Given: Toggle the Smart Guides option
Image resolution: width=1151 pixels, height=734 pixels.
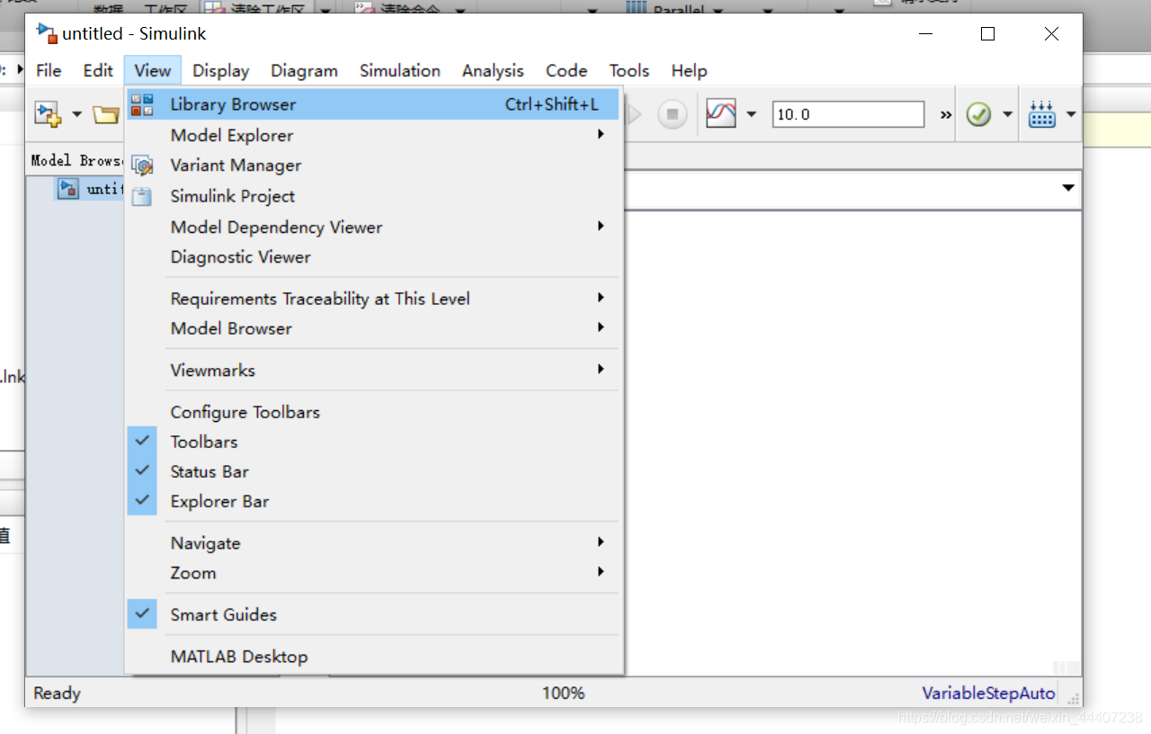Looking at the screenshot, I should click(373, 614).
